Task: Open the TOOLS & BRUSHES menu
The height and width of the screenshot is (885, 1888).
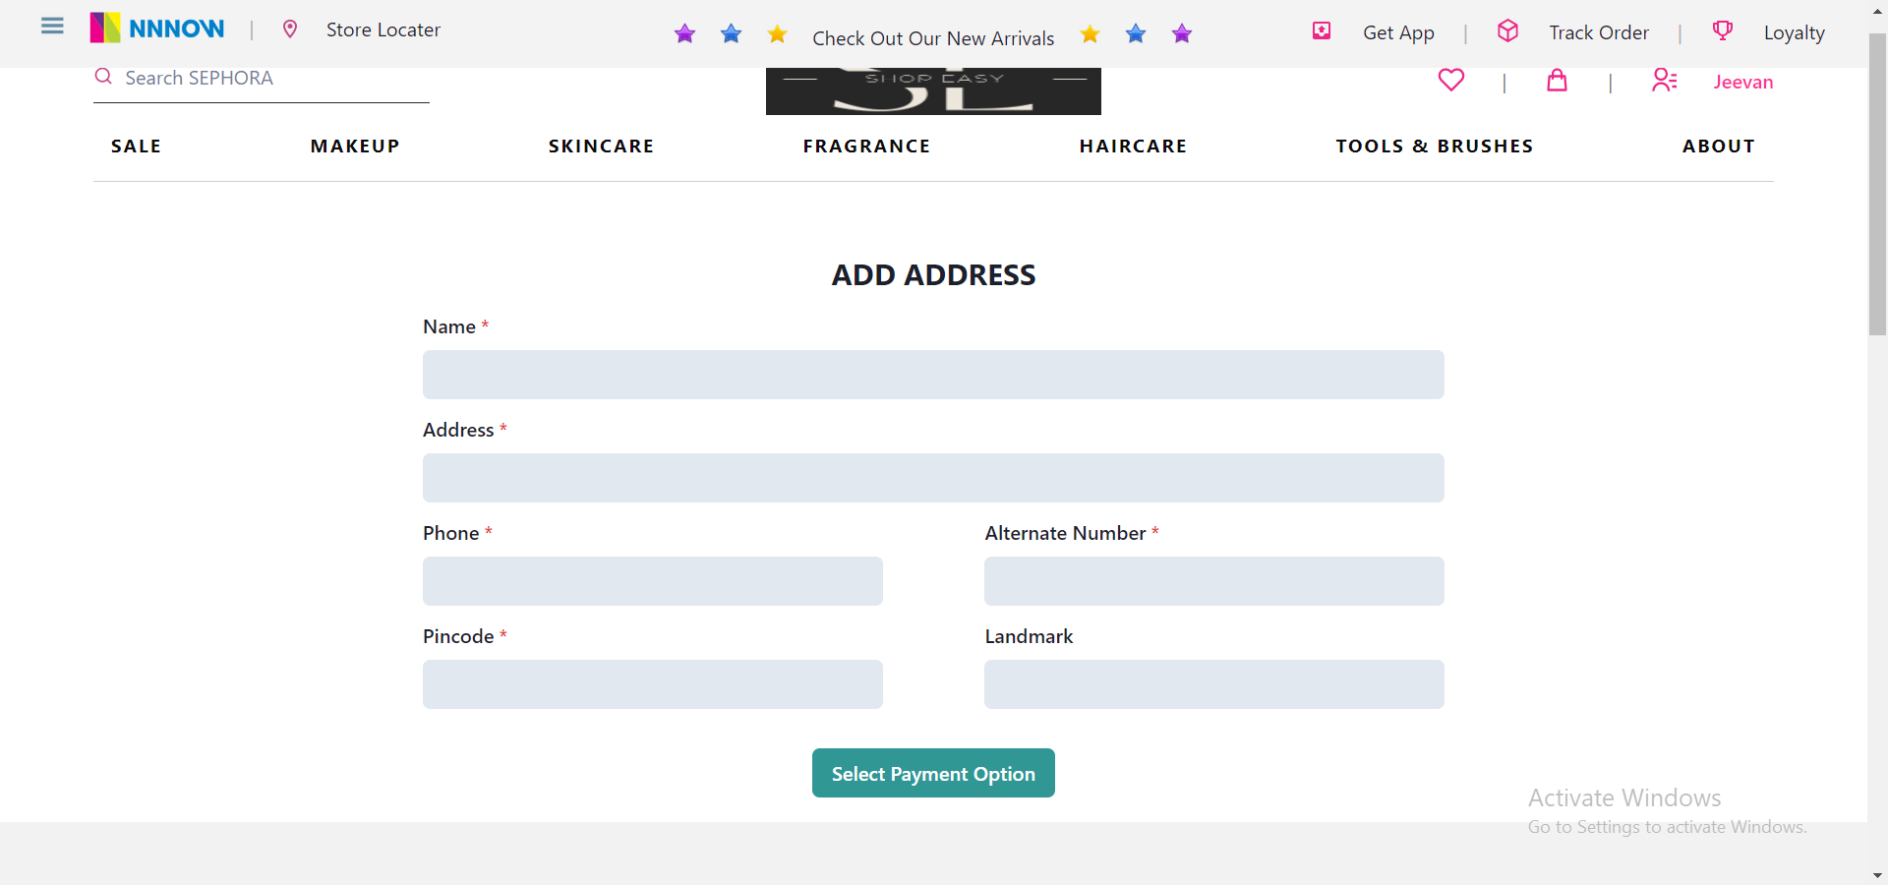Action: click(1434, 146)
